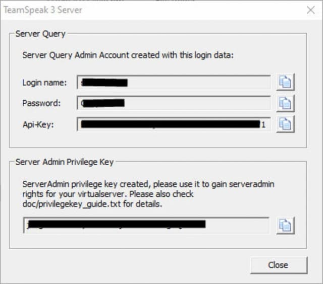323x284 pixels.
Task: Select the Password field
Action: click(x=174, y=103)
